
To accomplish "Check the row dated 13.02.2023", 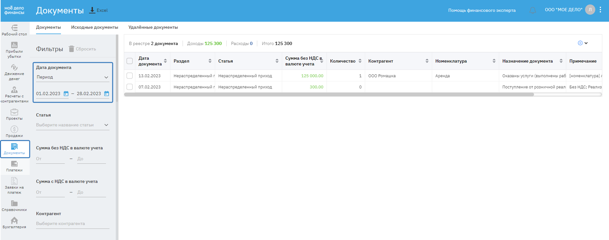I will [x=130, y=76].
